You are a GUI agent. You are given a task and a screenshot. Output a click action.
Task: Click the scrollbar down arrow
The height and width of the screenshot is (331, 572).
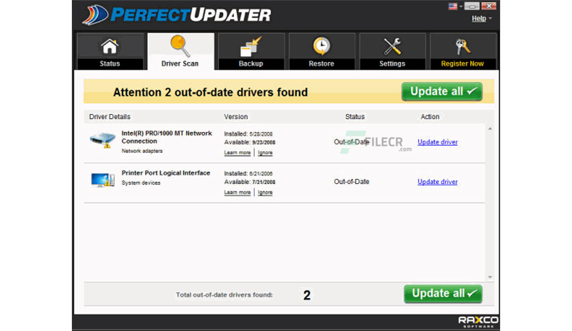tap(490, 277)
